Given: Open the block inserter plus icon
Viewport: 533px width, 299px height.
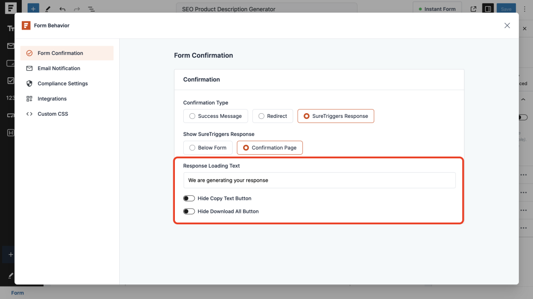Looking at the screenshot, I should (x=33, y=8).
